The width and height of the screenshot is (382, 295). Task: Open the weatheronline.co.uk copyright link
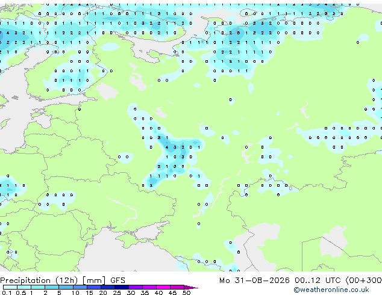331,290
